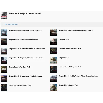Open Death Storm Part 3 Obliteration thumbnail

click(x=4, y=51)
